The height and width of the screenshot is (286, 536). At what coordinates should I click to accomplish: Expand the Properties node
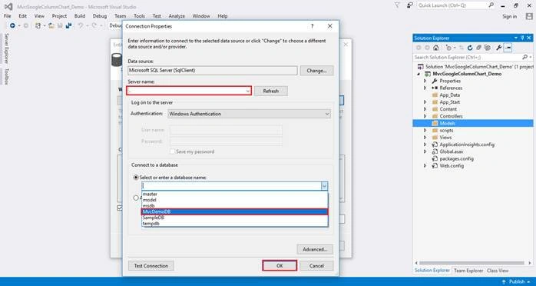point(425,81)
